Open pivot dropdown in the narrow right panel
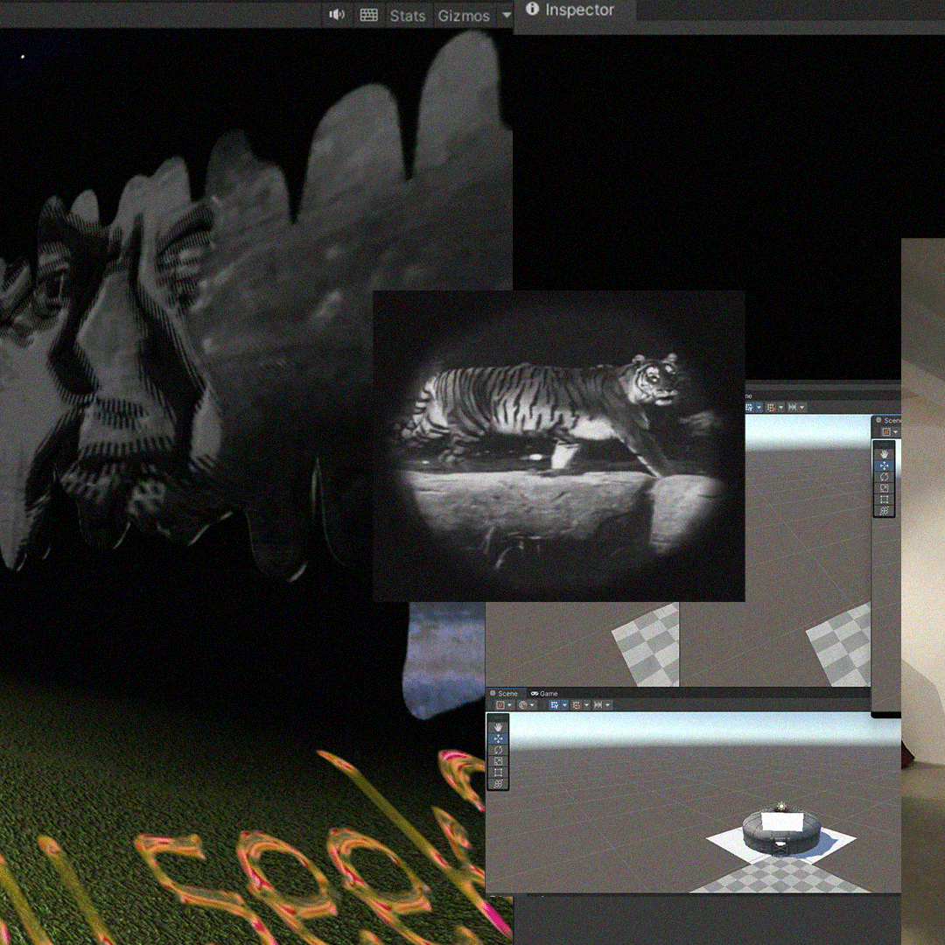The width and height of the screenshot is (945, 945). click(896, 432)
